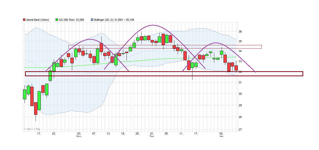This screenshot has width=319, height=150.
Task: Click the 29 price axis label
Action: [x=240, y=105]
